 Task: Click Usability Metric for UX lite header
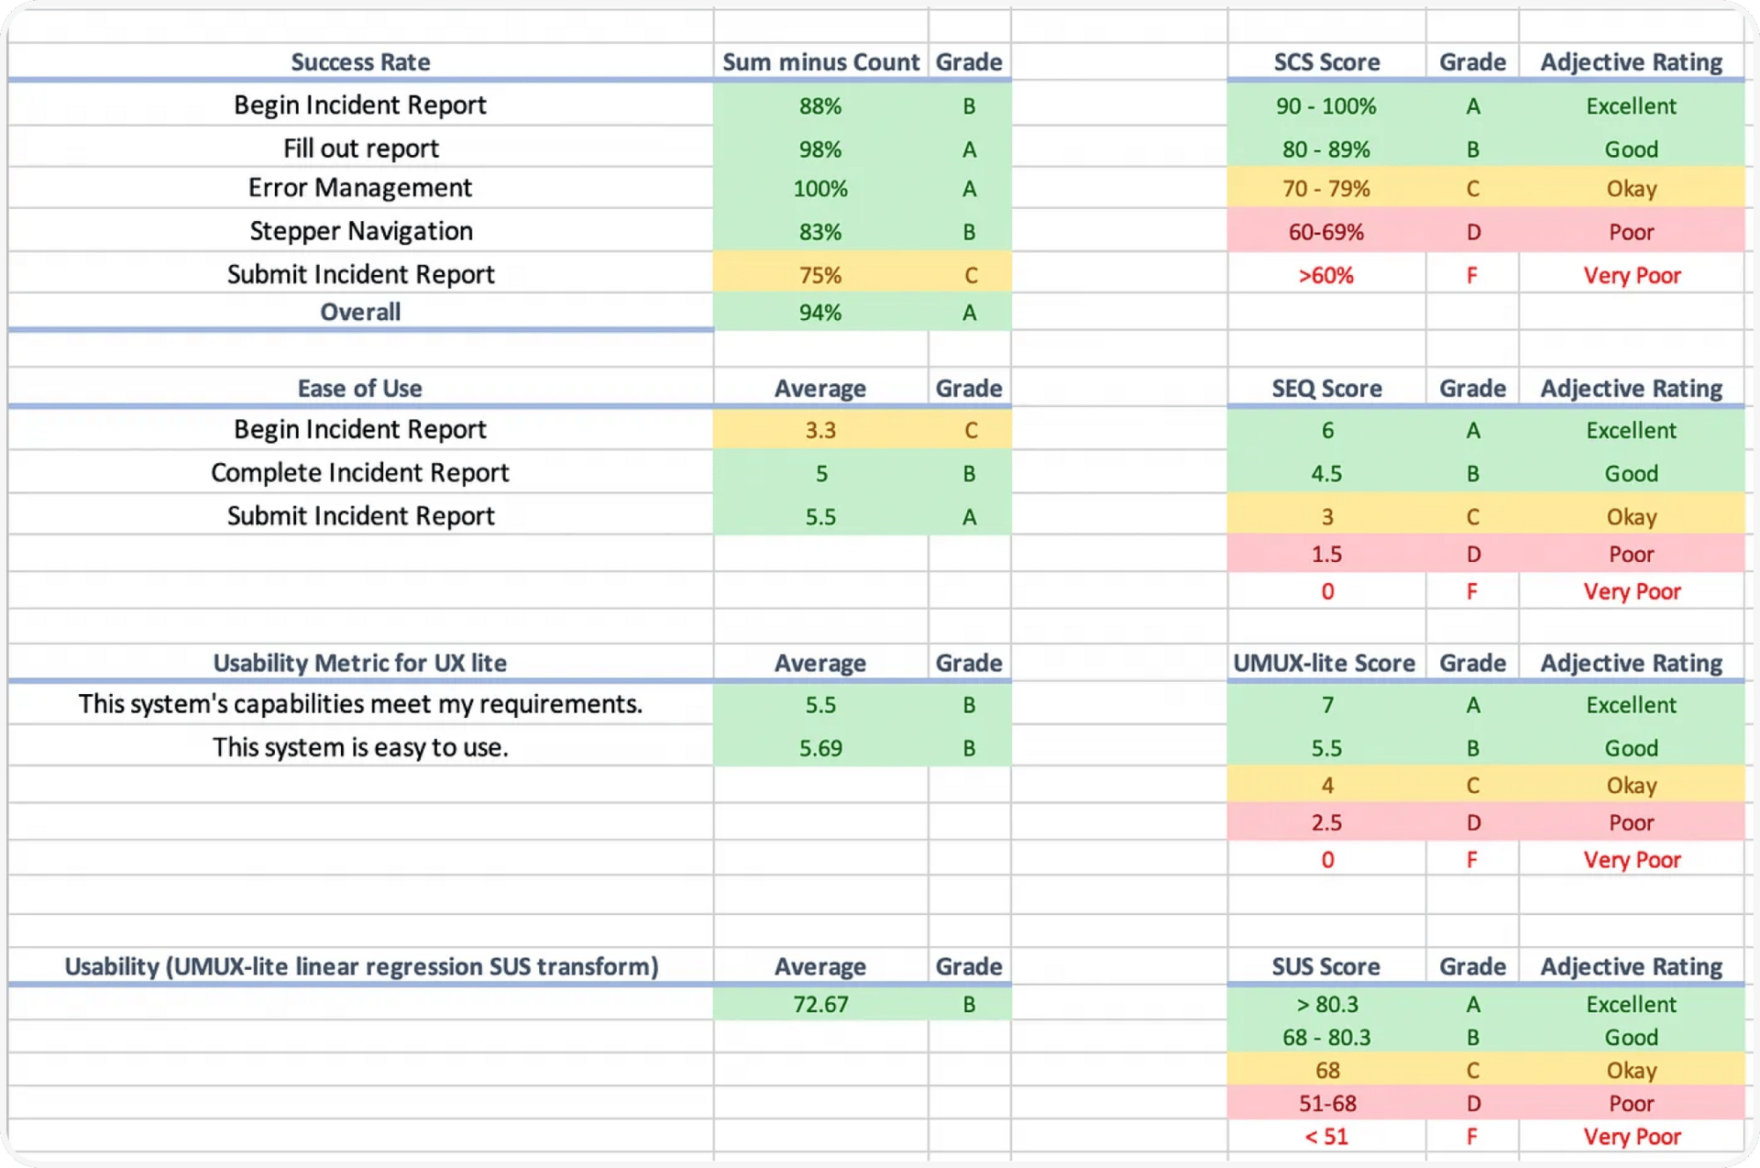[x=360, y=663]
